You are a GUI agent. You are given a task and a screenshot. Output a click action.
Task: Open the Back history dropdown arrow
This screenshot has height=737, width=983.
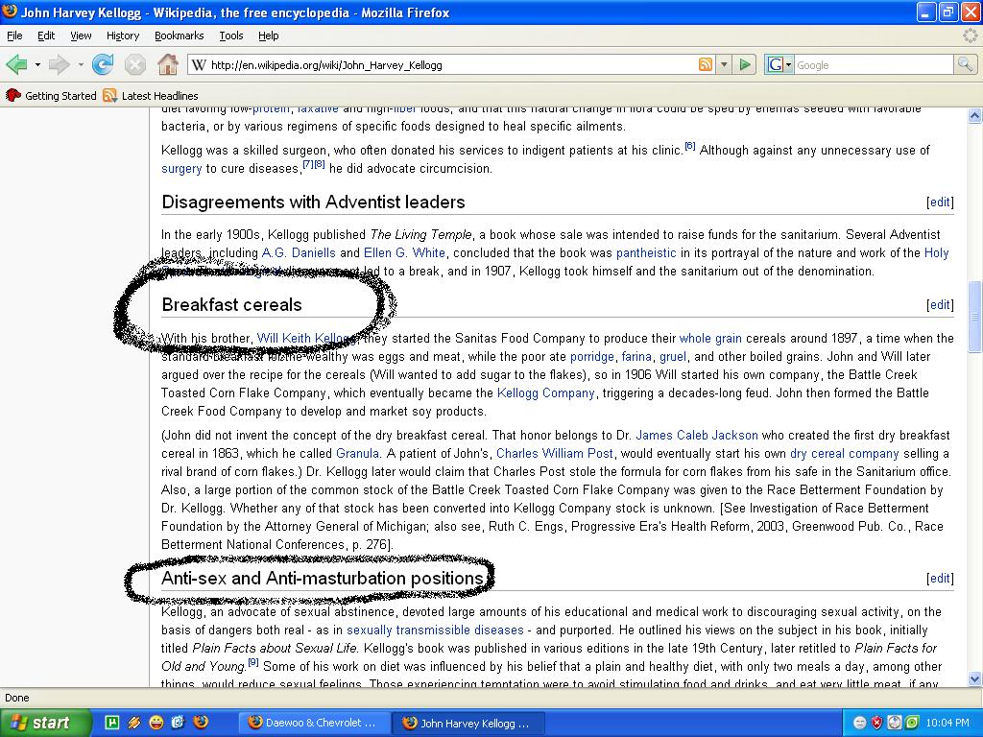[37, 64]
